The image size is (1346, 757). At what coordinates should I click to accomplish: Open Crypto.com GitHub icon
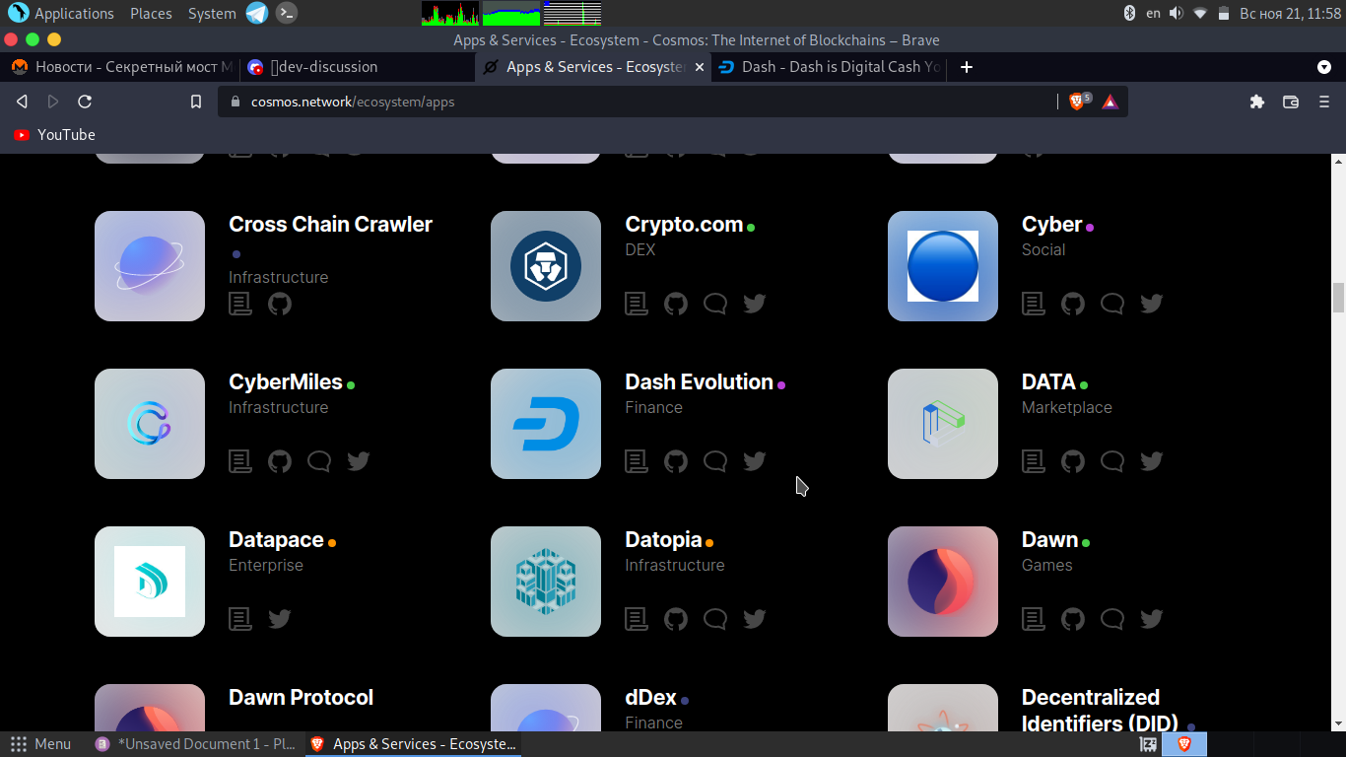[x=676, y=304]
